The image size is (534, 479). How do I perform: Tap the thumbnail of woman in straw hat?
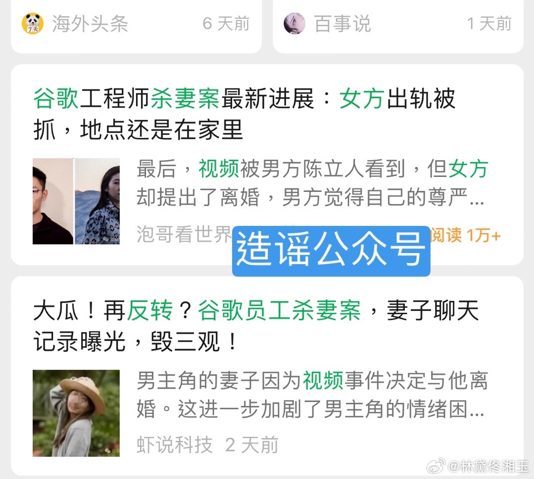(x=76, y=413)
